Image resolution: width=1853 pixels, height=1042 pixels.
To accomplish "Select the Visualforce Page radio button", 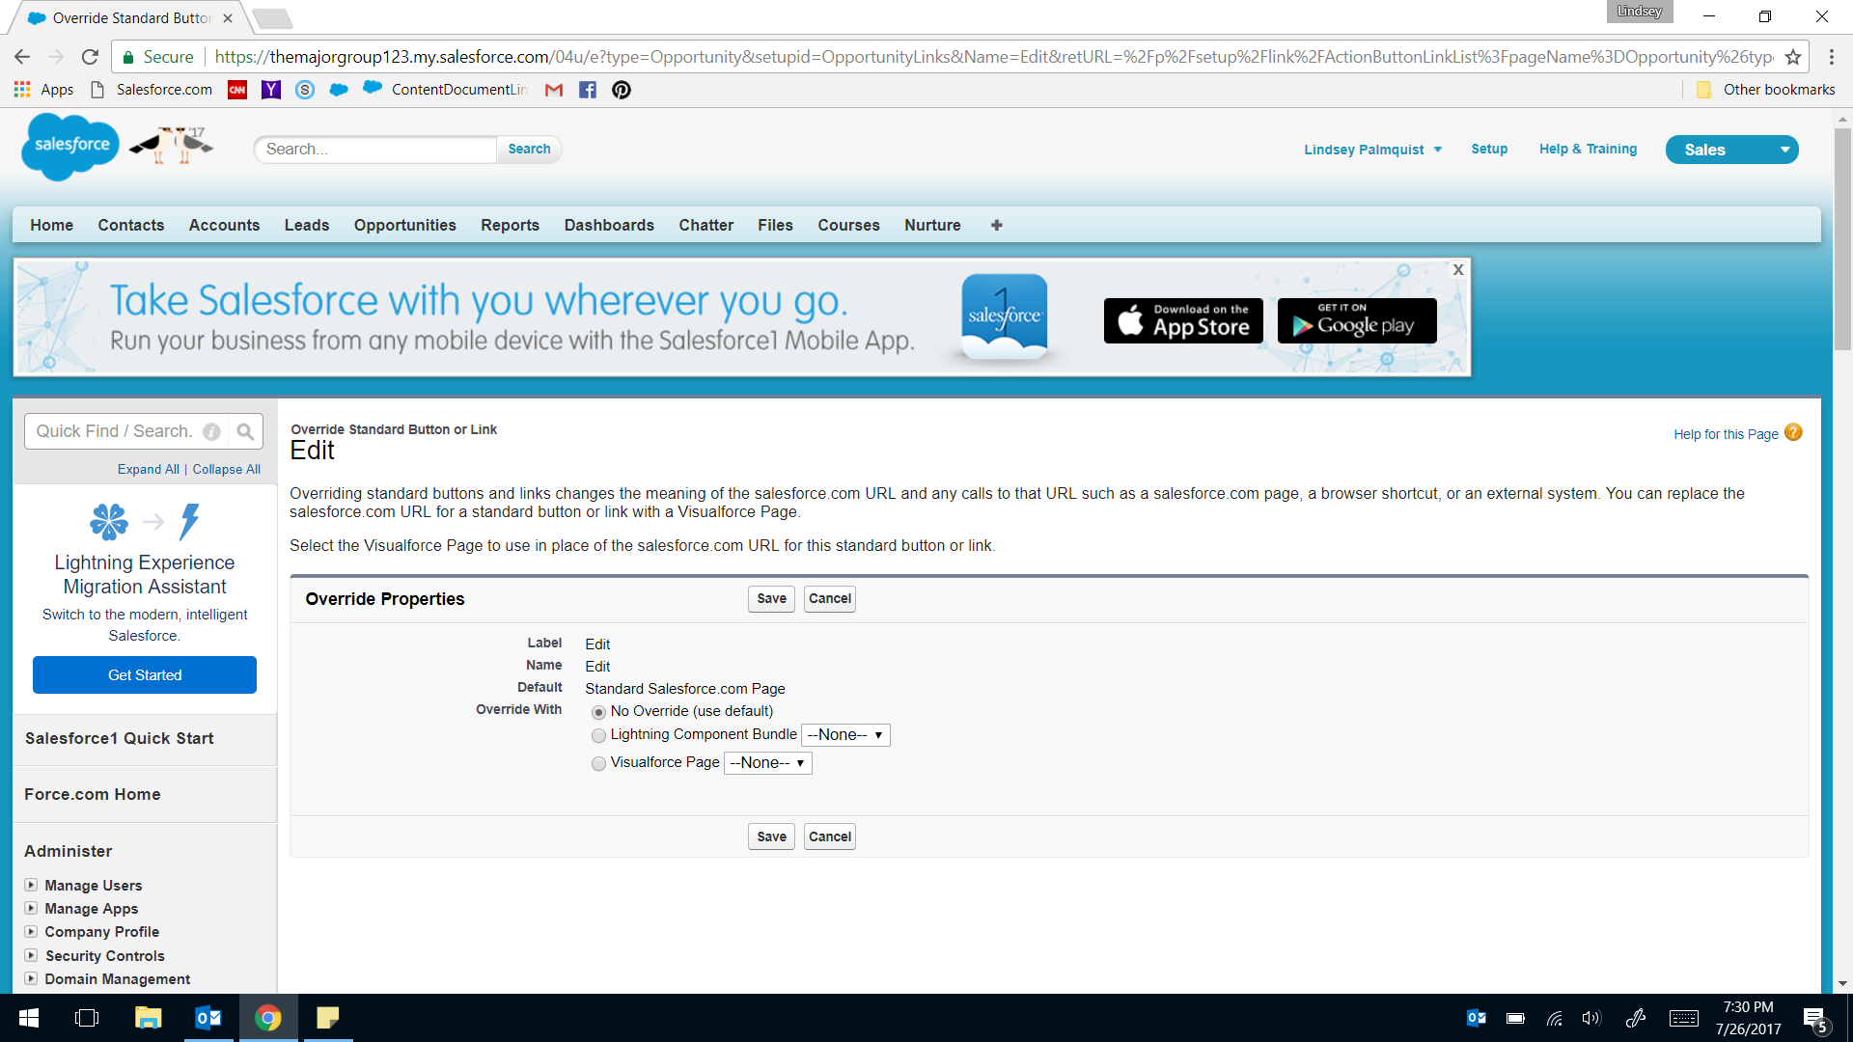I will (598, 763).
